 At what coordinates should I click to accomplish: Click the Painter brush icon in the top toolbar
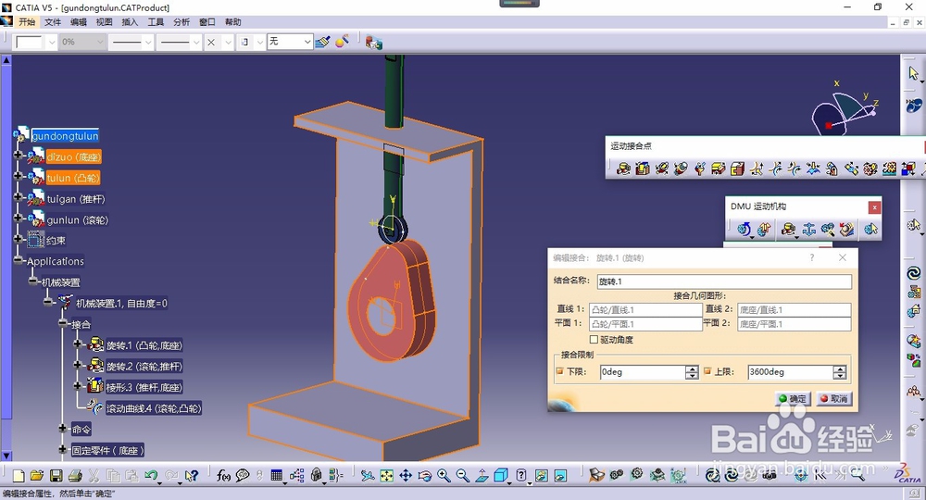(322, 42)
